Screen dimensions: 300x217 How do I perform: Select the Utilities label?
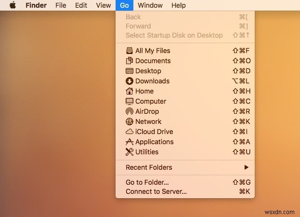147,152
